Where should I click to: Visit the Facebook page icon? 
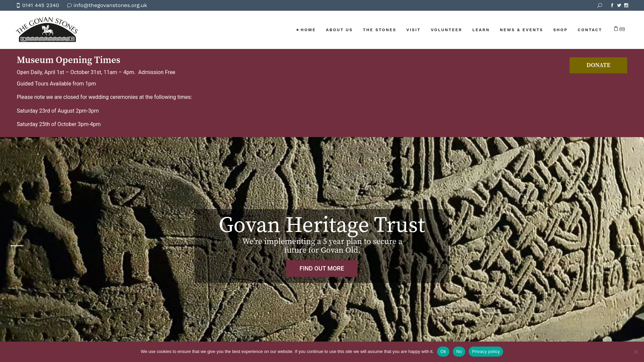(612, 5)
